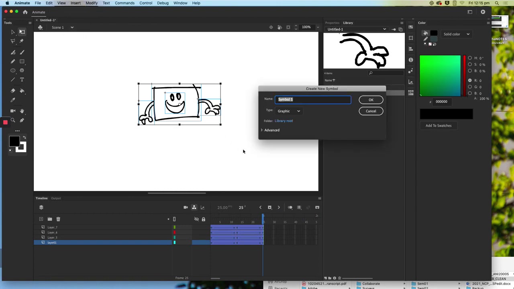Select the Hand tool
The image size is (514, 289).
[22, 111]
